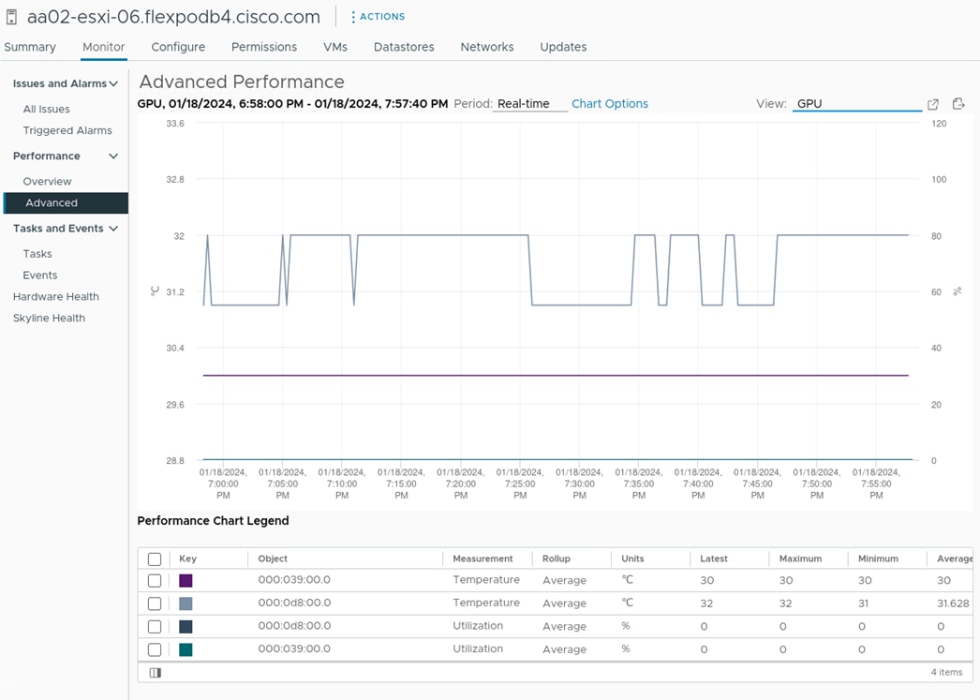Switch to the Summary tab
The image size is (980, 700).
pyautogui.click(x=30, y=47)
